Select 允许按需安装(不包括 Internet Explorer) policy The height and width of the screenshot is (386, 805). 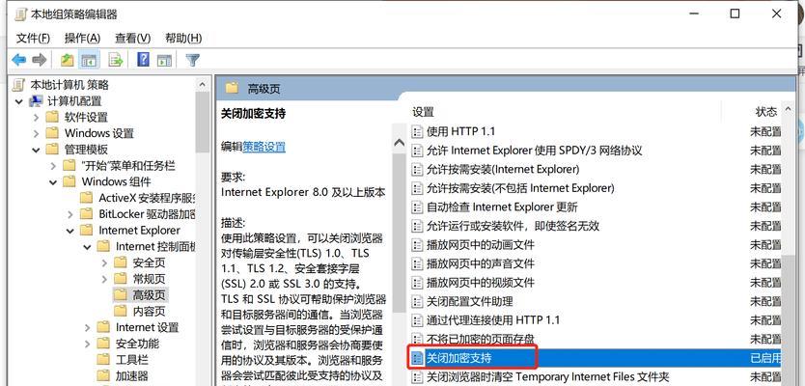pos(520,188)
